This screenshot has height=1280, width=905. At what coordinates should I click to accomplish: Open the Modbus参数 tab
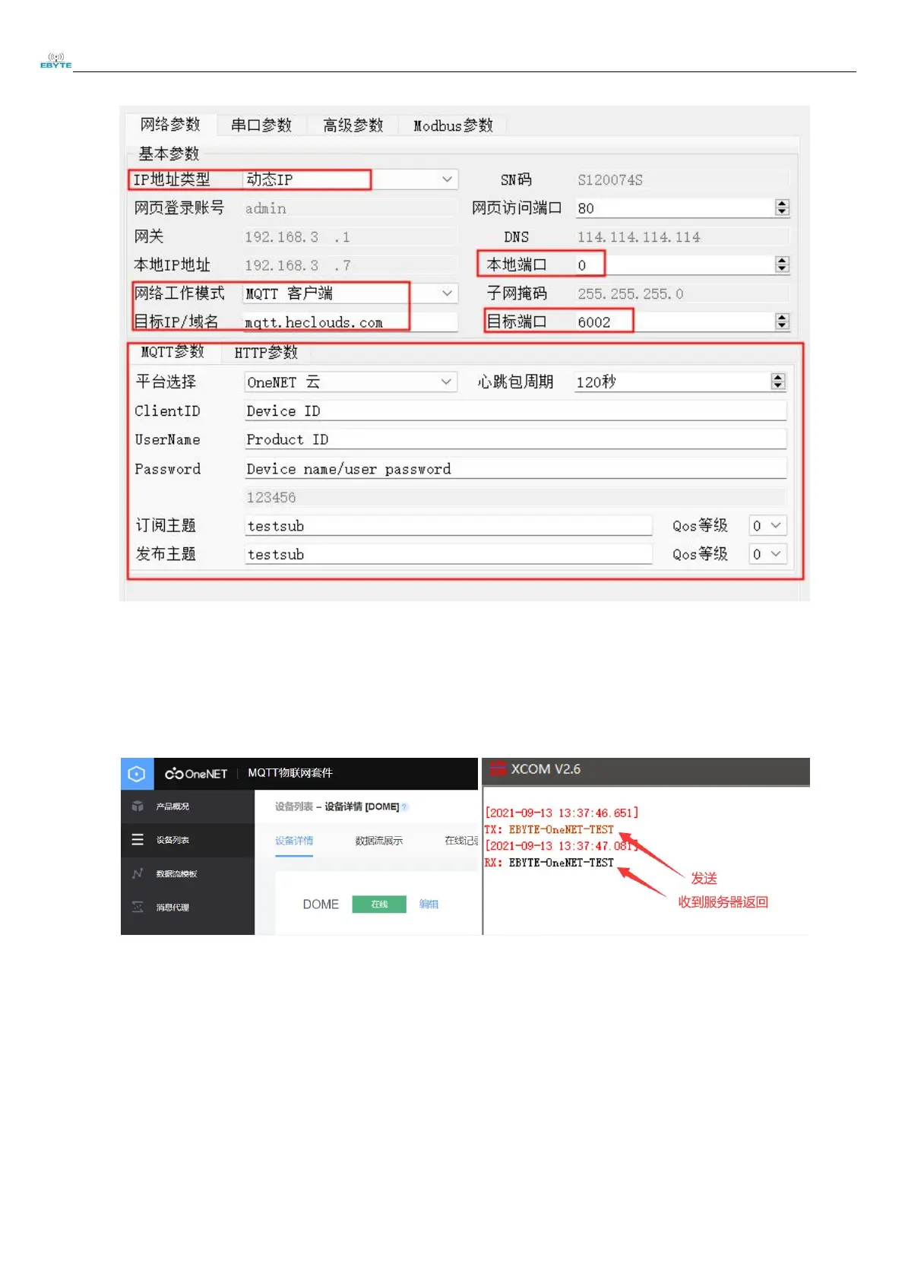pyautogui.click(x=453, y=125)
